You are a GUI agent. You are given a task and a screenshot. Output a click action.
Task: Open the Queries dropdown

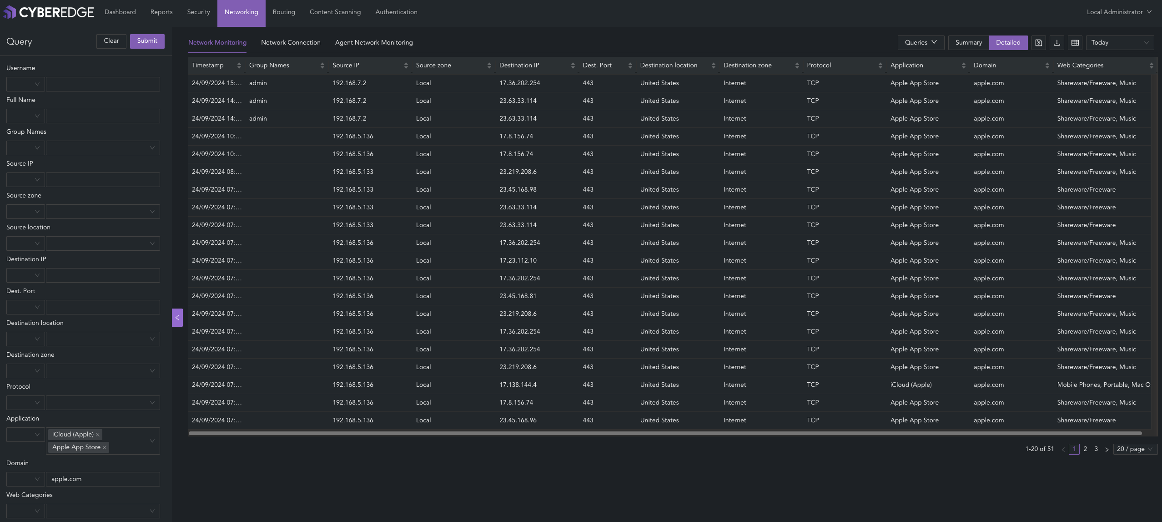tap(921, 42)
